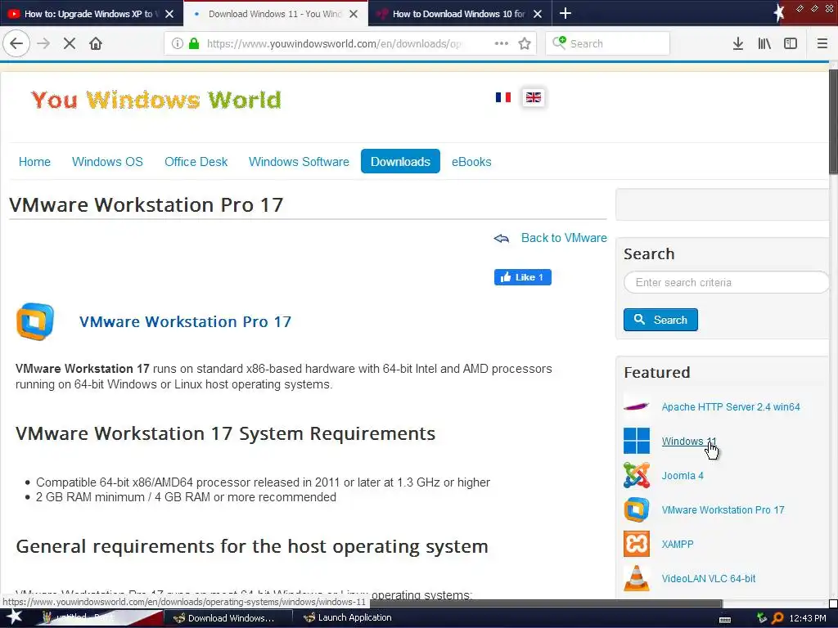Click the keyboard icon in system tray
This screenshot has width=838, height=628.
725,619
